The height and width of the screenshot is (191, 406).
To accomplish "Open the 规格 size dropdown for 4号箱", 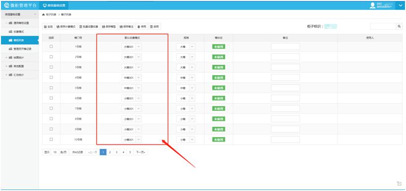I will (185, 78).
